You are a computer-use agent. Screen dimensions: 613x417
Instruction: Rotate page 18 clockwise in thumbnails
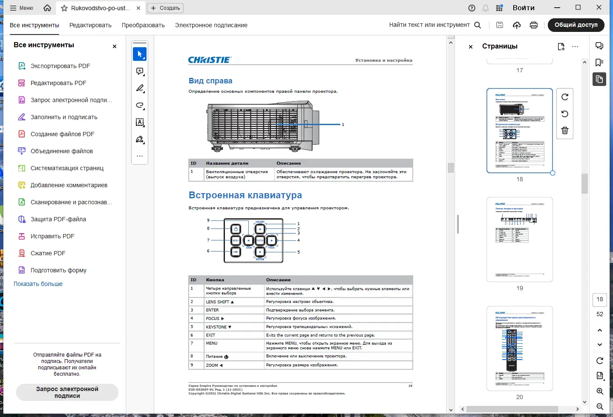click(565, 97)
